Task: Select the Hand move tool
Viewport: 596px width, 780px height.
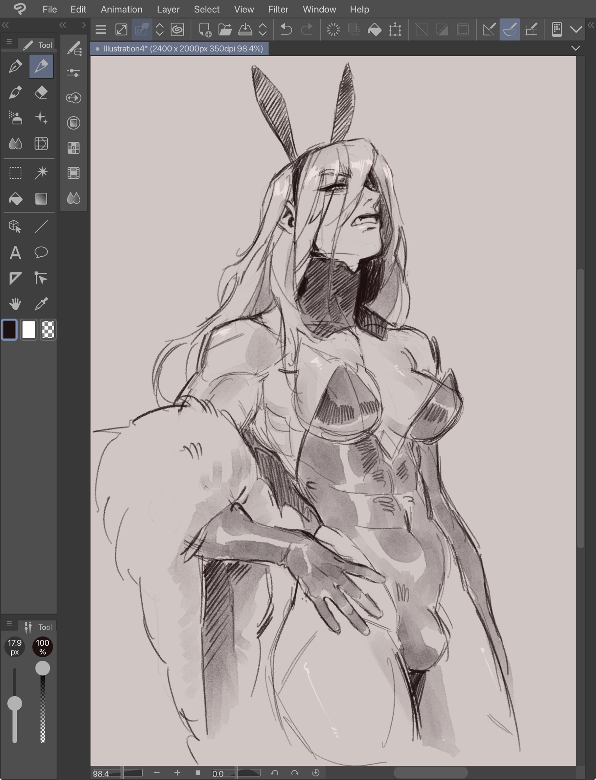Action: (15, 304)
